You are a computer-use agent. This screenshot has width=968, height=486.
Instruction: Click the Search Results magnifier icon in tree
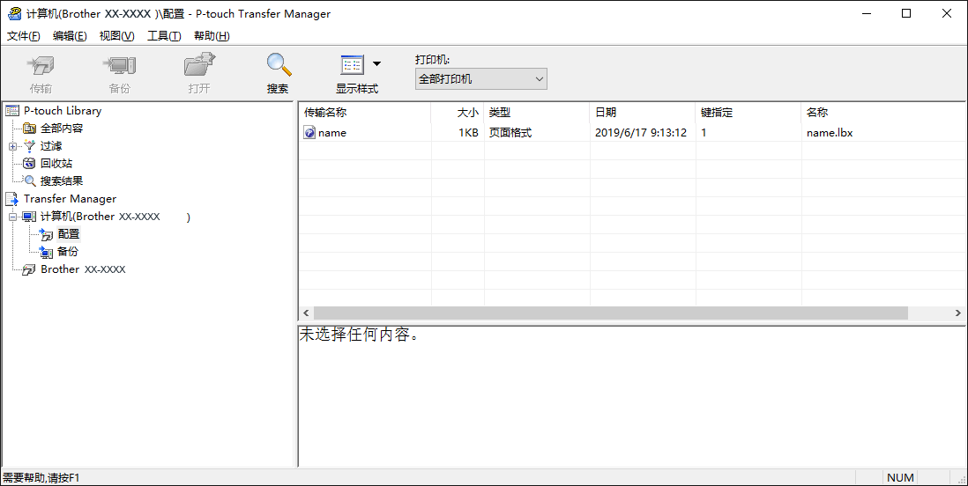click(x=30, y=181)
